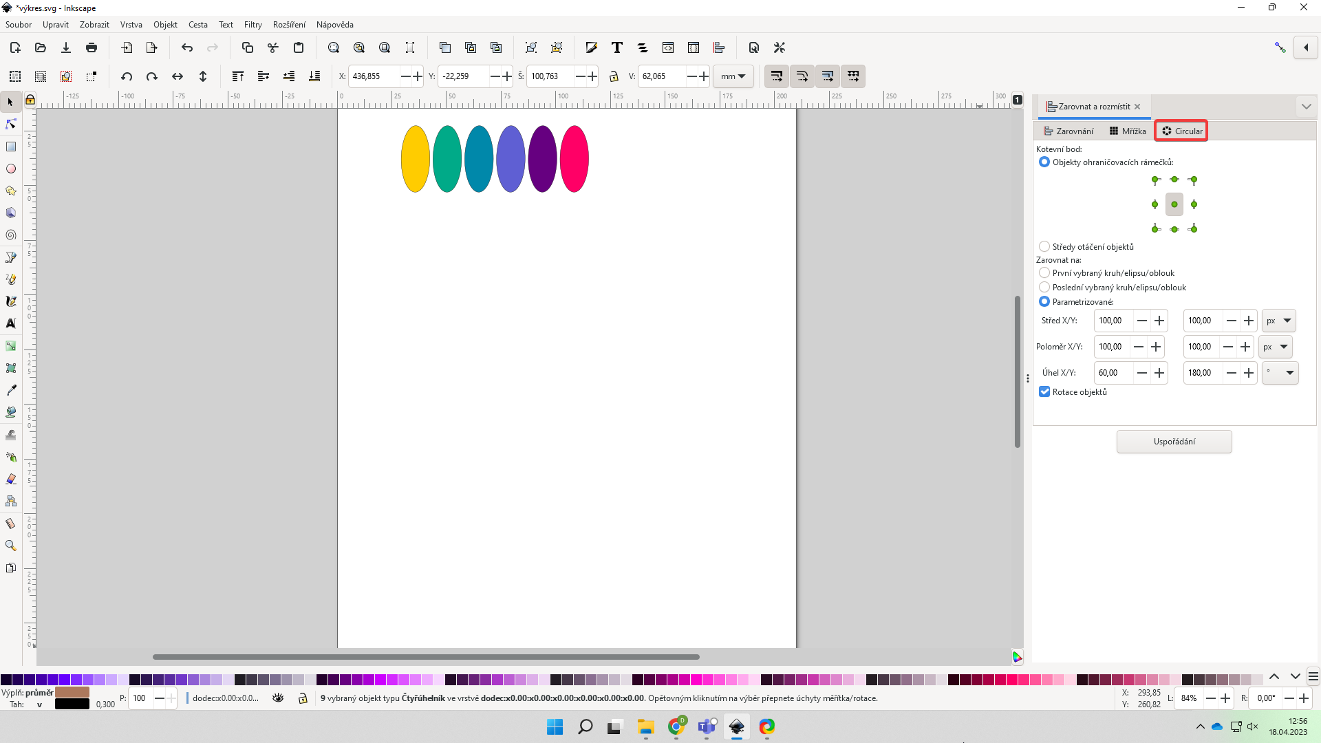
Task: Disable the Rotace objektů checkbox
Action: pyautogui.click(x=1045, y=391)
